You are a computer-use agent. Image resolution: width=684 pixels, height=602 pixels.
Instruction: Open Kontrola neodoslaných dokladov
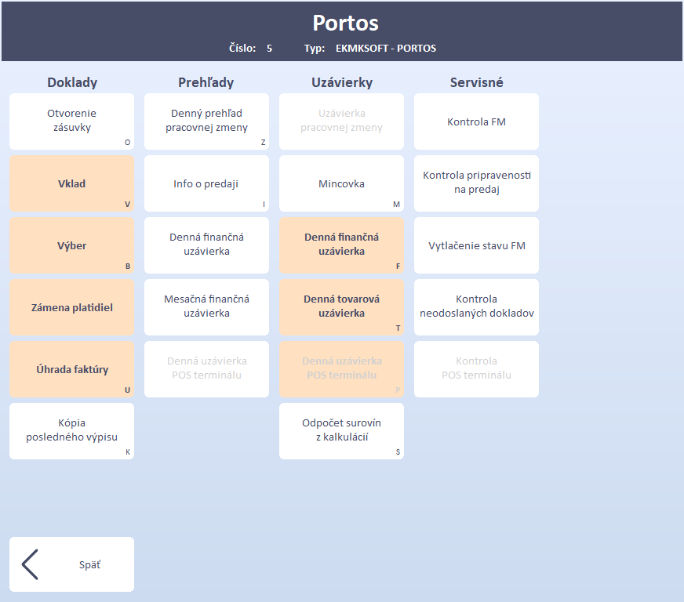pos(476,307)
